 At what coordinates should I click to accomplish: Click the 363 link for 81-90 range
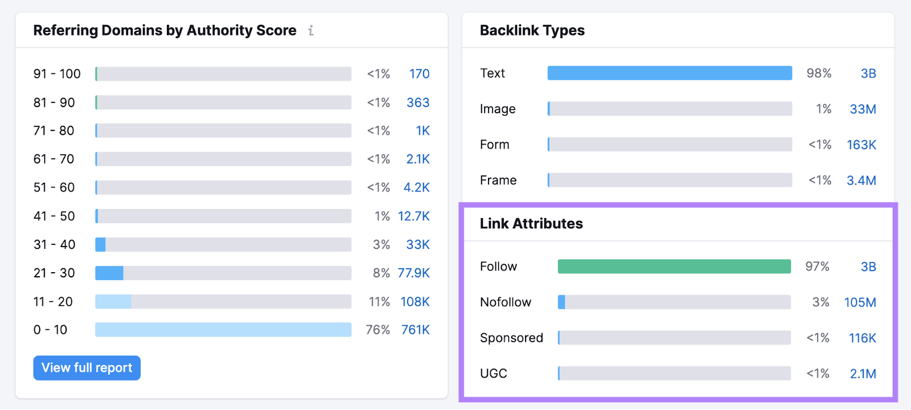pyautogui.click(x=417, y=102)
